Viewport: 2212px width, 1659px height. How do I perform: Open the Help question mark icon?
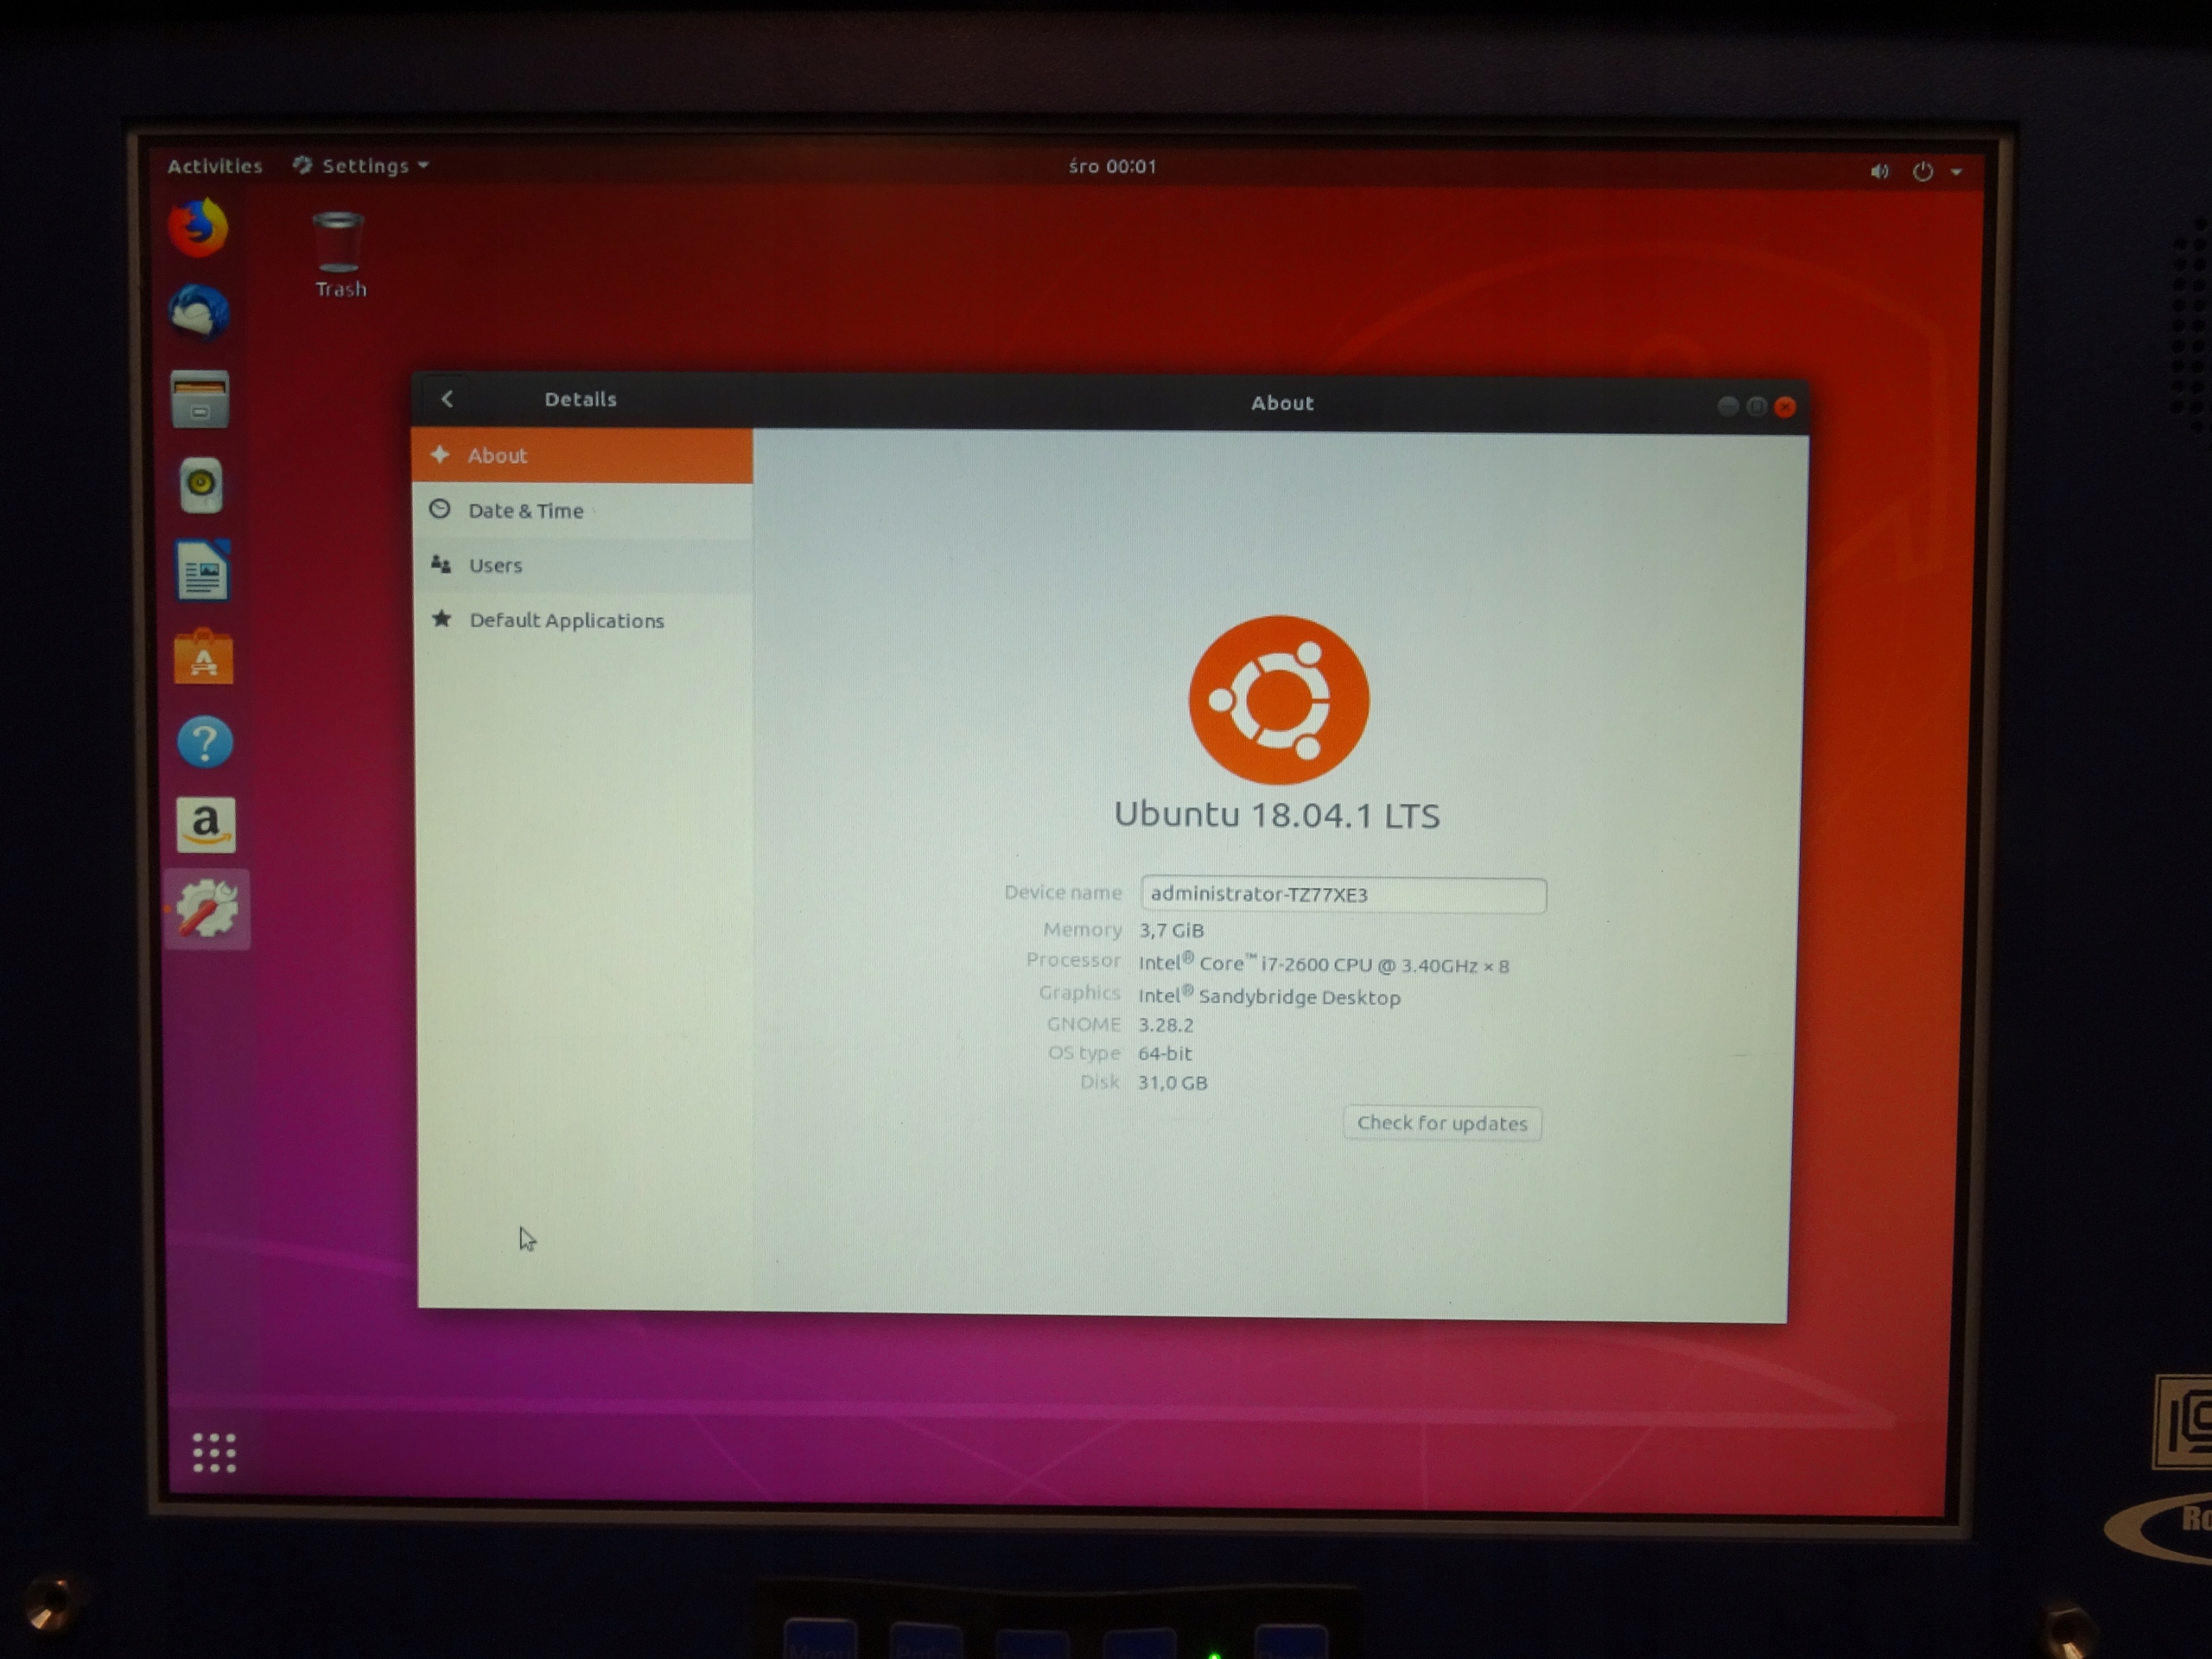tap(205, 742)
